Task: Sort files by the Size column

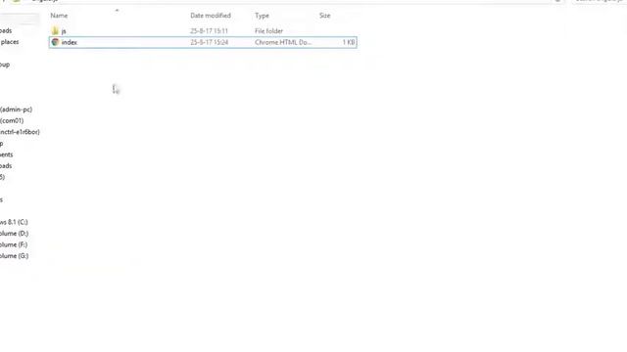Action: [x=324, y=16]
